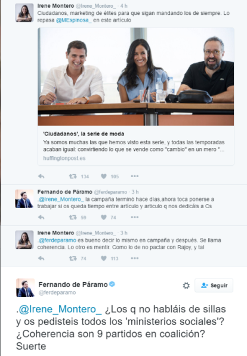Open more options on the coherencia tweet
This screenshot has width=247, height=356.
point(134,258)
